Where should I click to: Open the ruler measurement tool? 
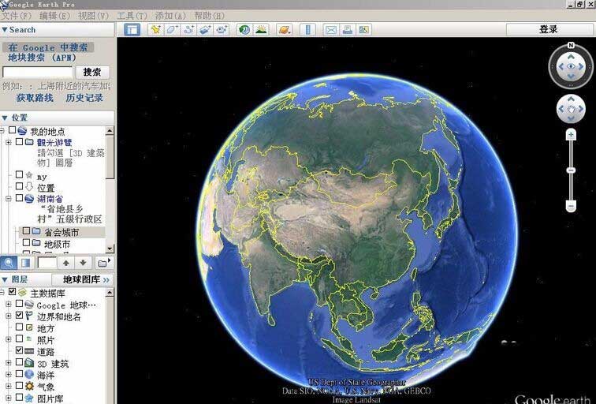click(308, 30)
